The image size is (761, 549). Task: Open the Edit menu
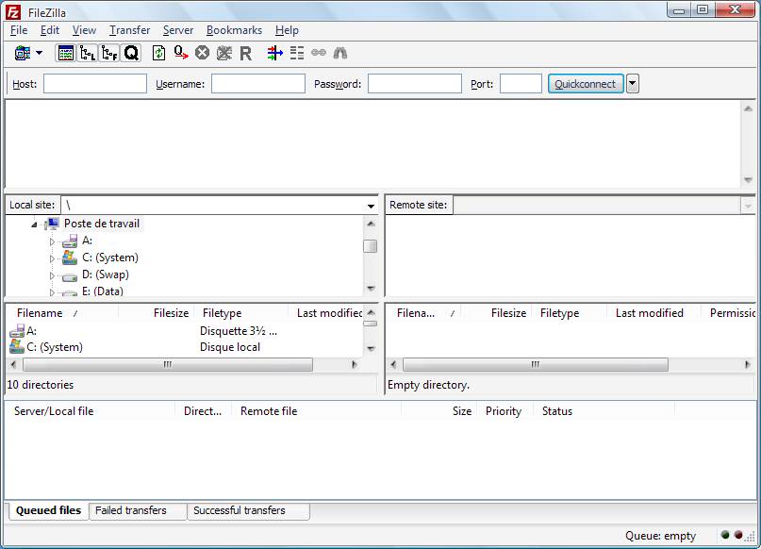(x=49, y=30)
